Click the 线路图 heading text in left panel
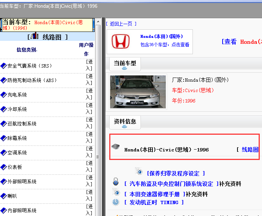 click(52, 37)
